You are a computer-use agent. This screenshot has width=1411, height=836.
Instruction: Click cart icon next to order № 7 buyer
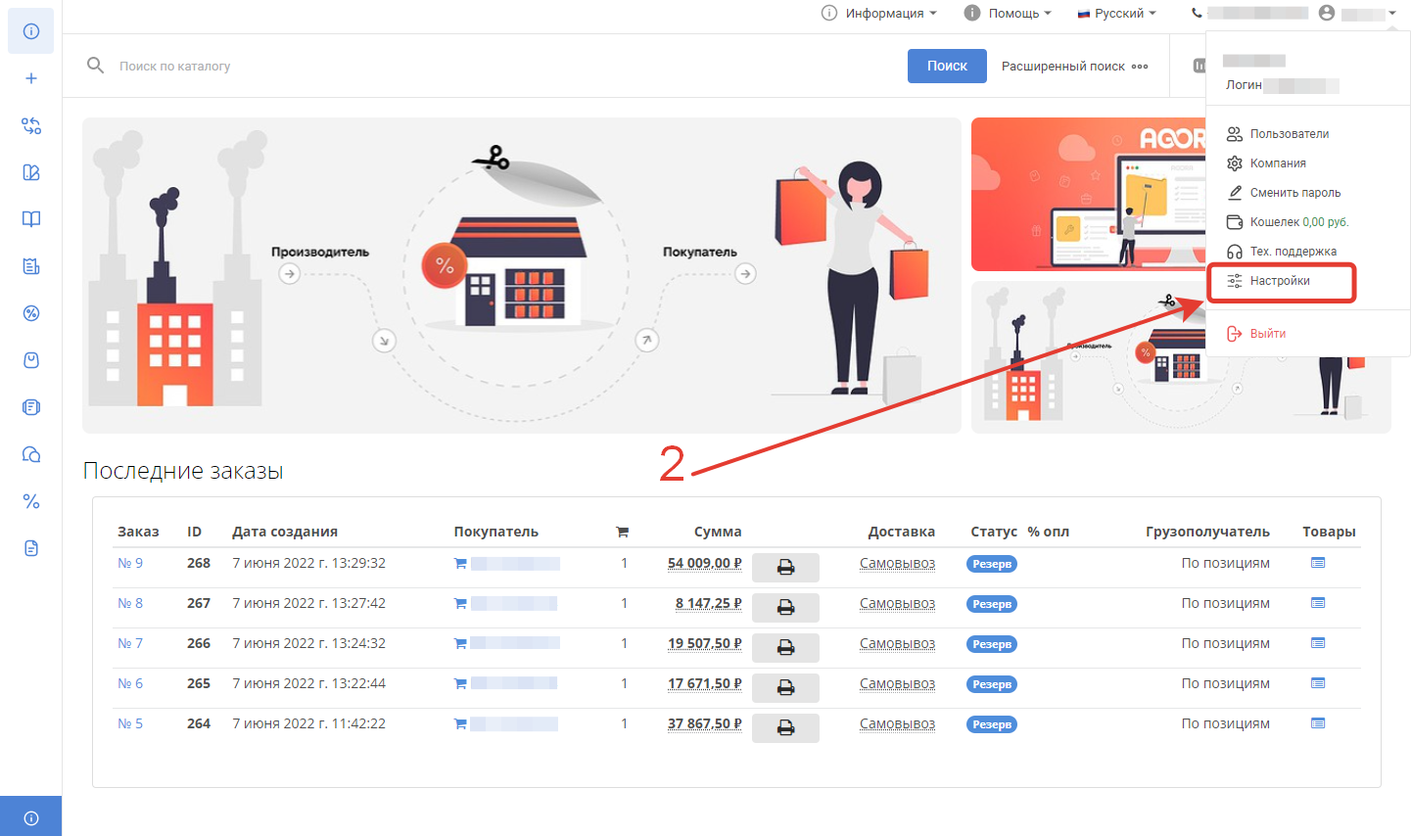pos(460,644)
